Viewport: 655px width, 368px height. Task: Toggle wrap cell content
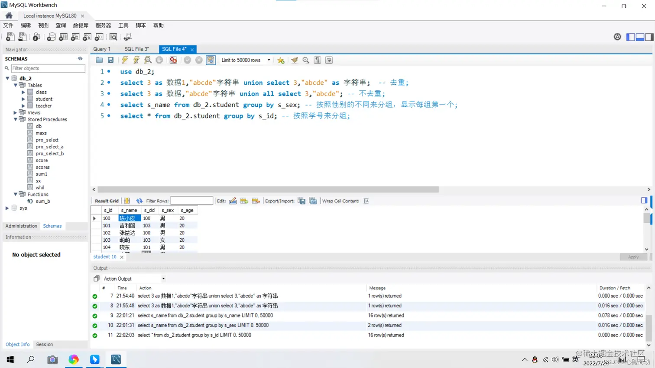pos(366,201)
